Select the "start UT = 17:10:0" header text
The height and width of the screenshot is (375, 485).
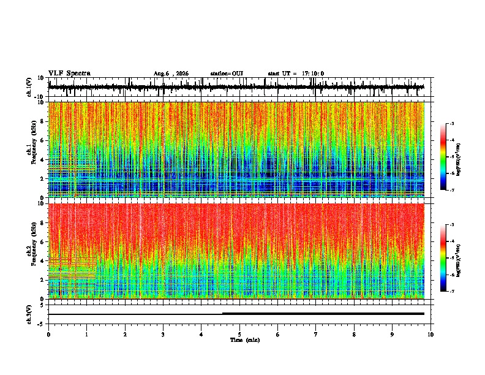tap(296, 74)
